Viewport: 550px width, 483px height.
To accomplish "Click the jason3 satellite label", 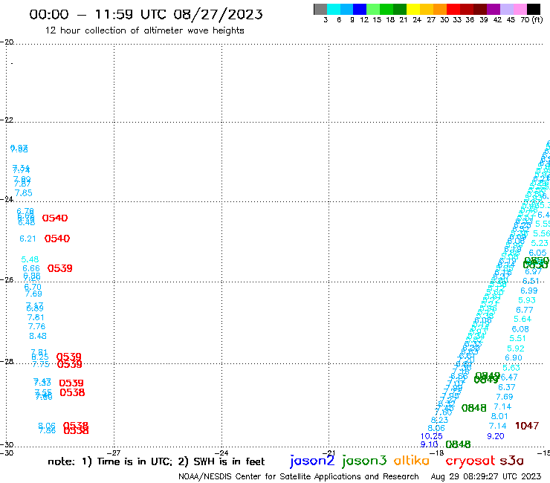I will pyautogui.click(x=364, y=461).
